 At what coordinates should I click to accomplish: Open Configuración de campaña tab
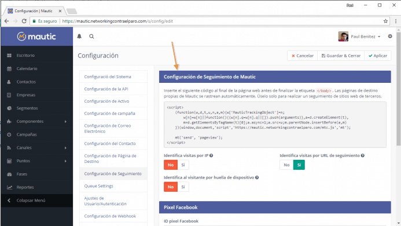tap(113, 114)
